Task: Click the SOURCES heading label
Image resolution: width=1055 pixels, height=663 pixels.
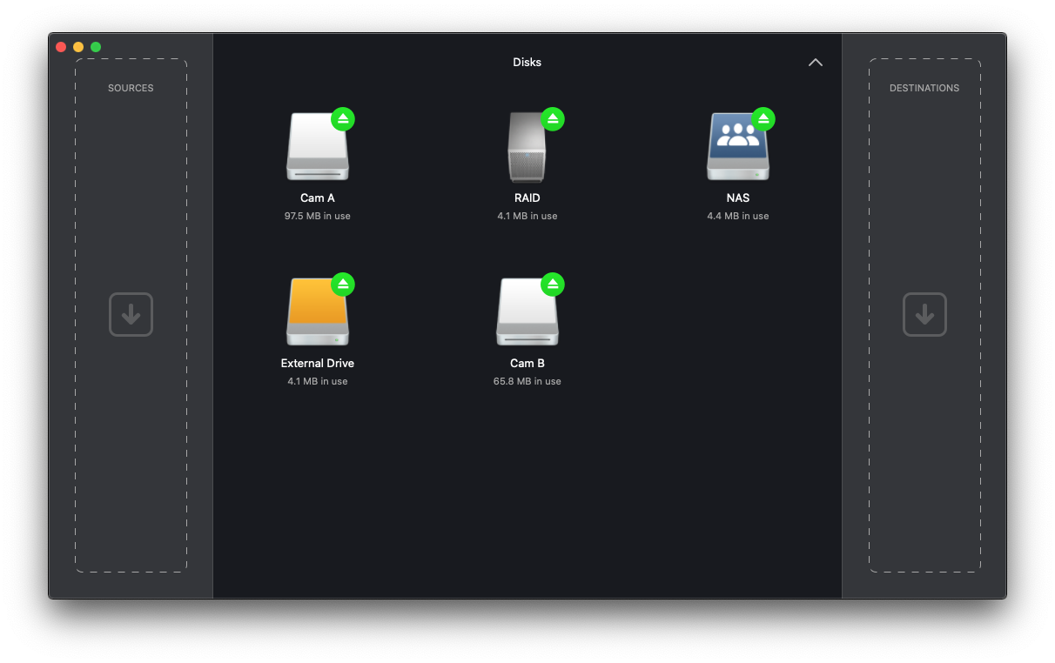Action: click(x=131, y=88)
